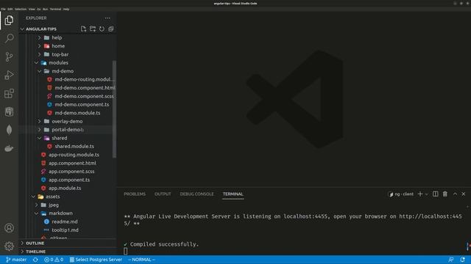Open shared.module.ts file
Screen dimensions: 471x264
coord(74,147)
